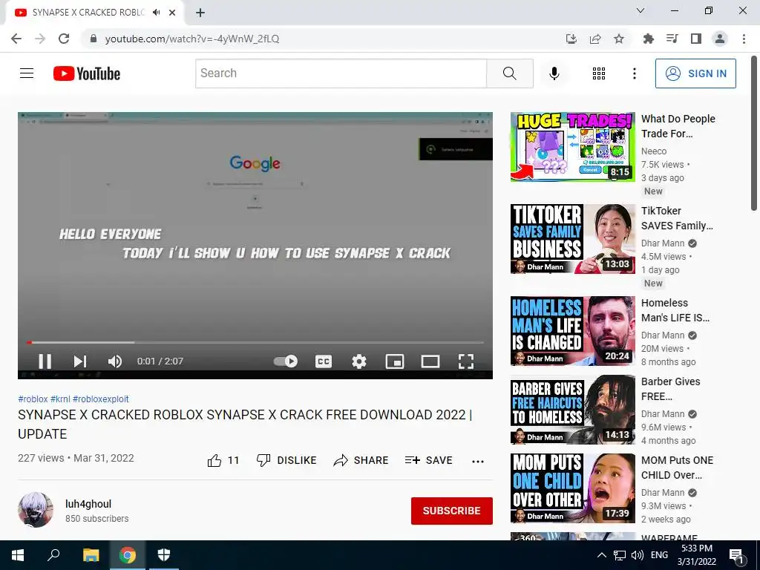
Task: Mute the video player volume
Action: (115, 361)
